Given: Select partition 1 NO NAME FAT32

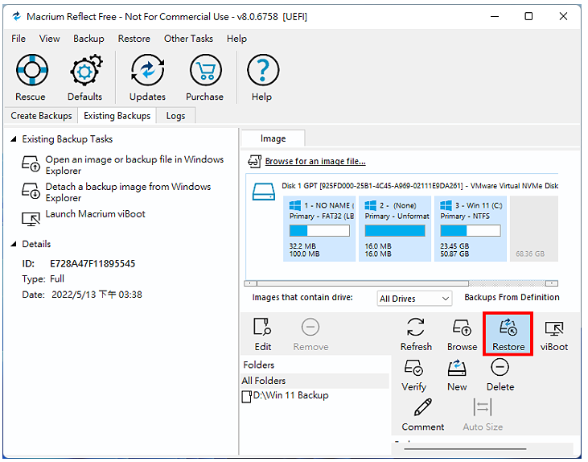Looking at the screenshot, I should coord(319,229).
